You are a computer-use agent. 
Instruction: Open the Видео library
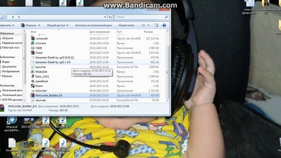click(x=6, y=62)
